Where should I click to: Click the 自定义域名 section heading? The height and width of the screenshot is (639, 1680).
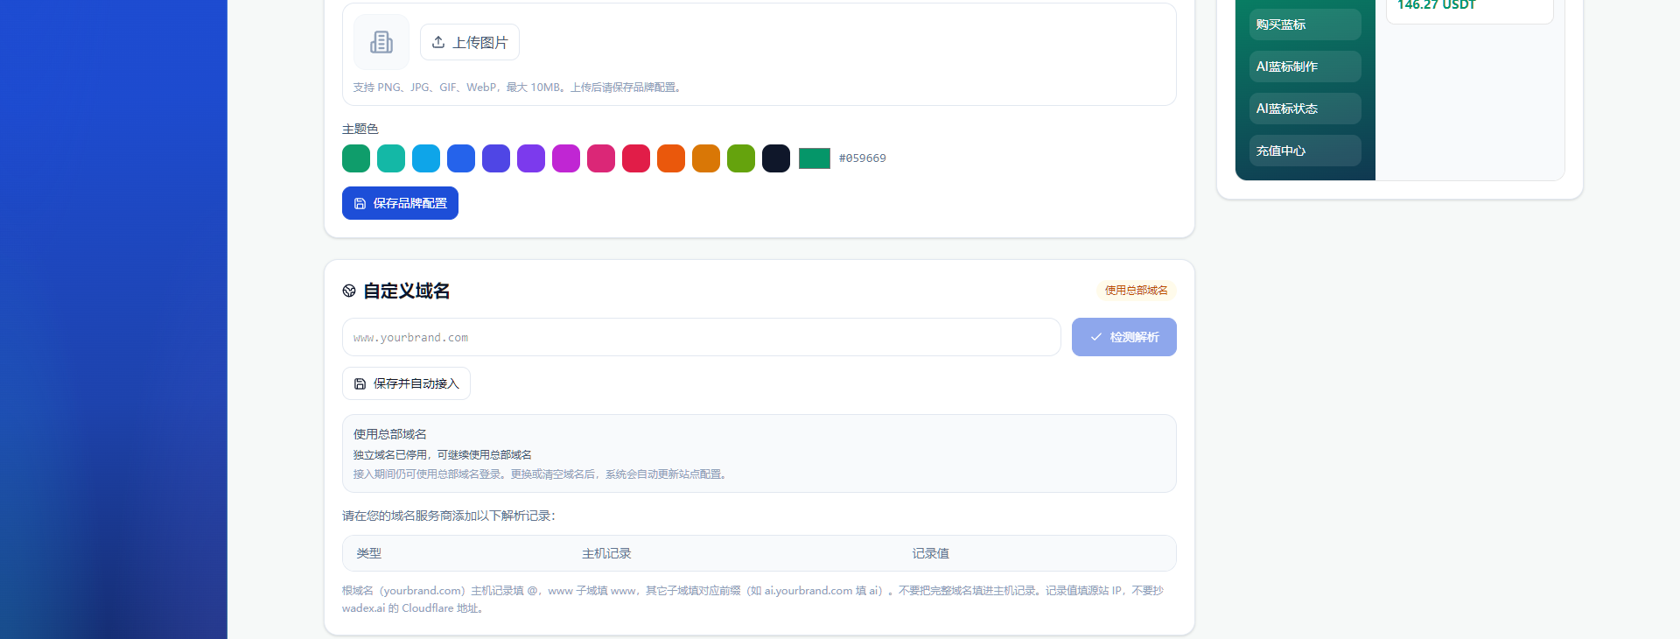pos(406,291)
